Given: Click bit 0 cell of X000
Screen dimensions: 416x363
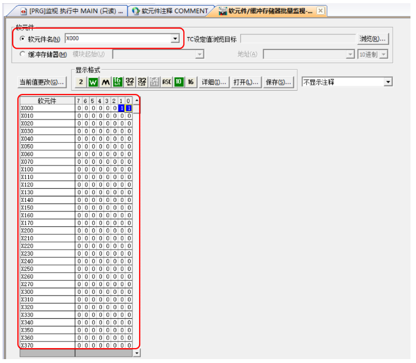Looking at the screenshot, I should point(129,108).
